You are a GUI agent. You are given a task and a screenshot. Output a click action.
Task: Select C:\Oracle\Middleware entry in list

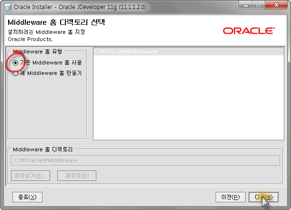188,52
